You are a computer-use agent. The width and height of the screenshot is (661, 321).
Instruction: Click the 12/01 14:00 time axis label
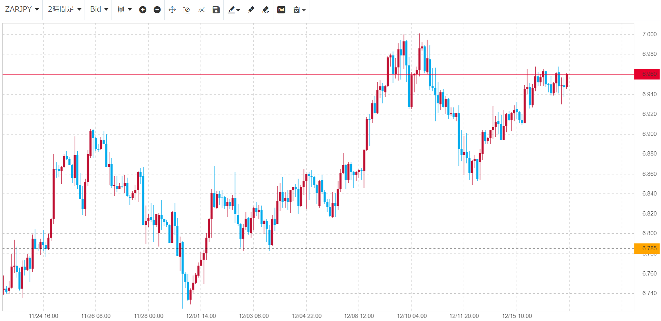coord(201,316)
